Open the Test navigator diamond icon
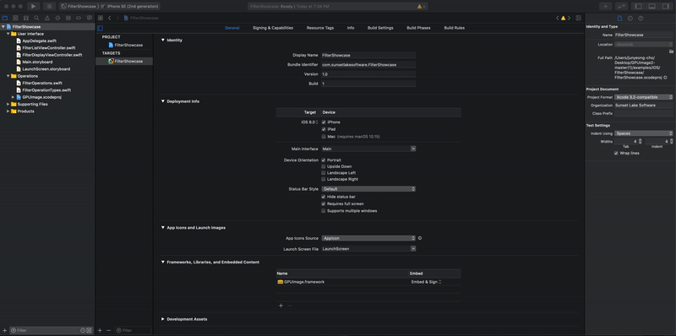676x336 pixels. [57, 18]
